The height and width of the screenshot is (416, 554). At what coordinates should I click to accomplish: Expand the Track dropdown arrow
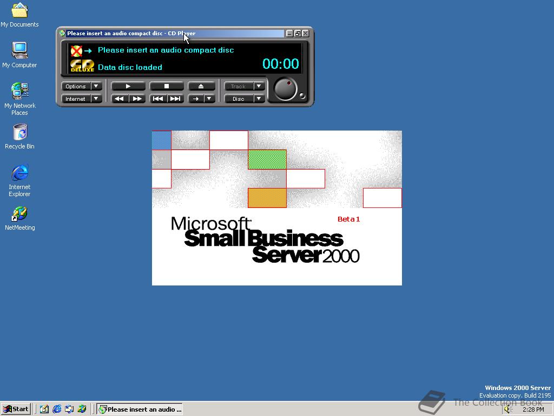(259, 86)
